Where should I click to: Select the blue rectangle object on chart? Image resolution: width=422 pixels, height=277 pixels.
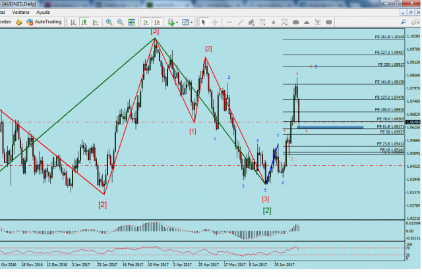(330, 128)
